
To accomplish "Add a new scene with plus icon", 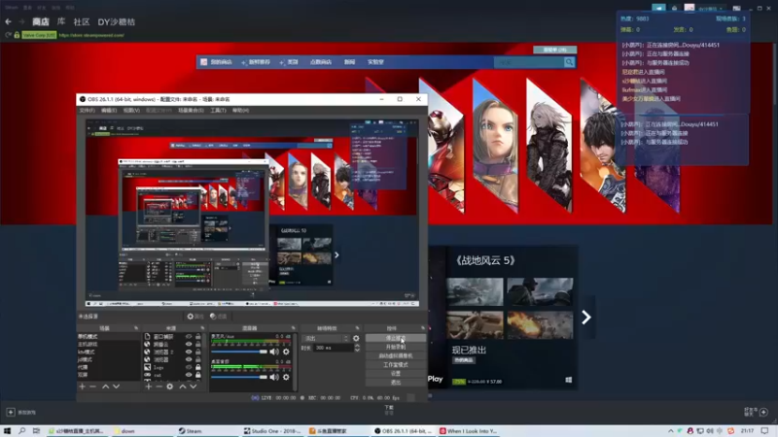I will [83, 387].
